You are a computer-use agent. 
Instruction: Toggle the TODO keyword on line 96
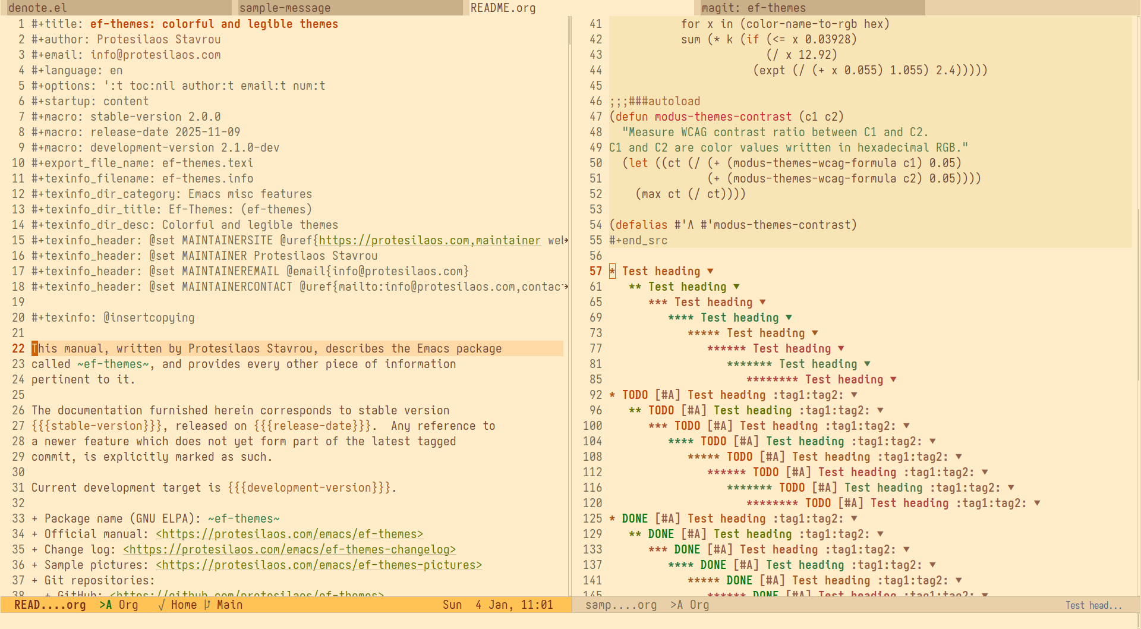point(661,410)
